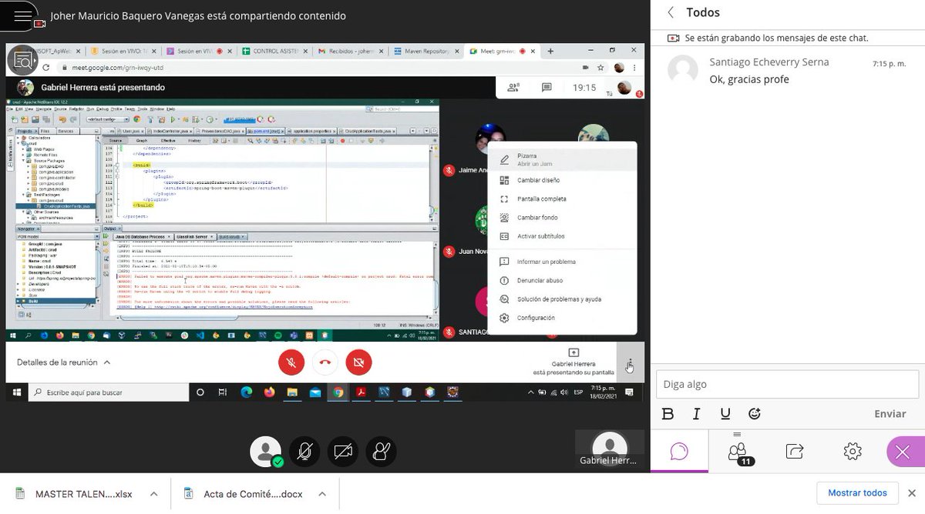Apply underline formatting in chat
This screenshot has height=514, width=925.
coord(725,414)
